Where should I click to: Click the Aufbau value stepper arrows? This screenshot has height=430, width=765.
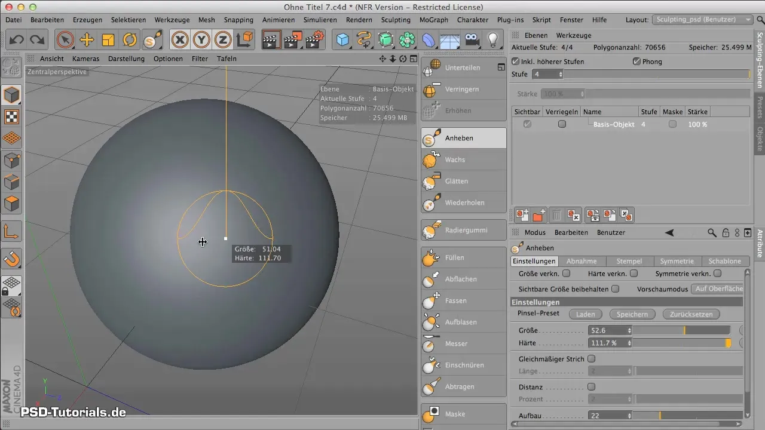[629, 415]
